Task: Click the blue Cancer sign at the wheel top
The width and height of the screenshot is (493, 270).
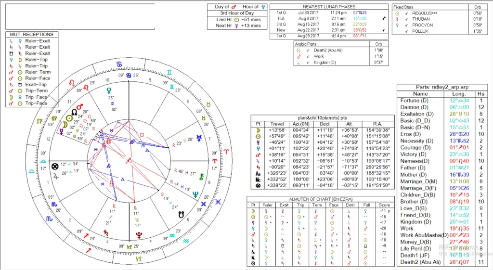Action: click(x=119, y=63)
